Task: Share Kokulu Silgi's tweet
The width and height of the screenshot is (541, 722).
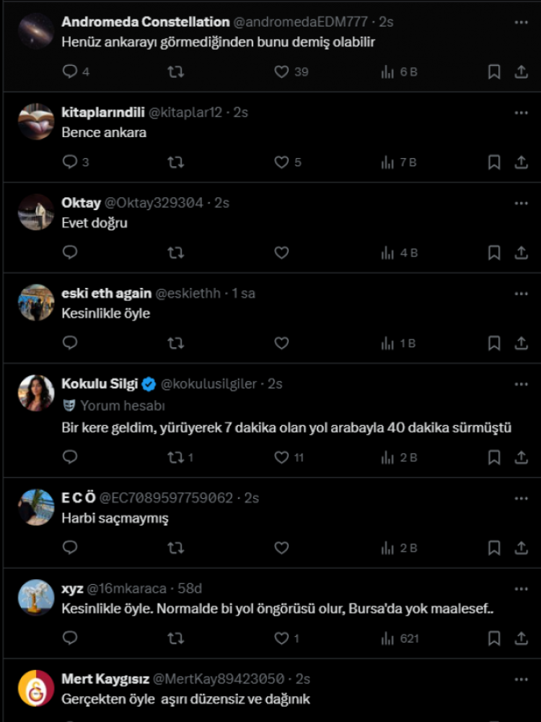Action: point(521,457)
